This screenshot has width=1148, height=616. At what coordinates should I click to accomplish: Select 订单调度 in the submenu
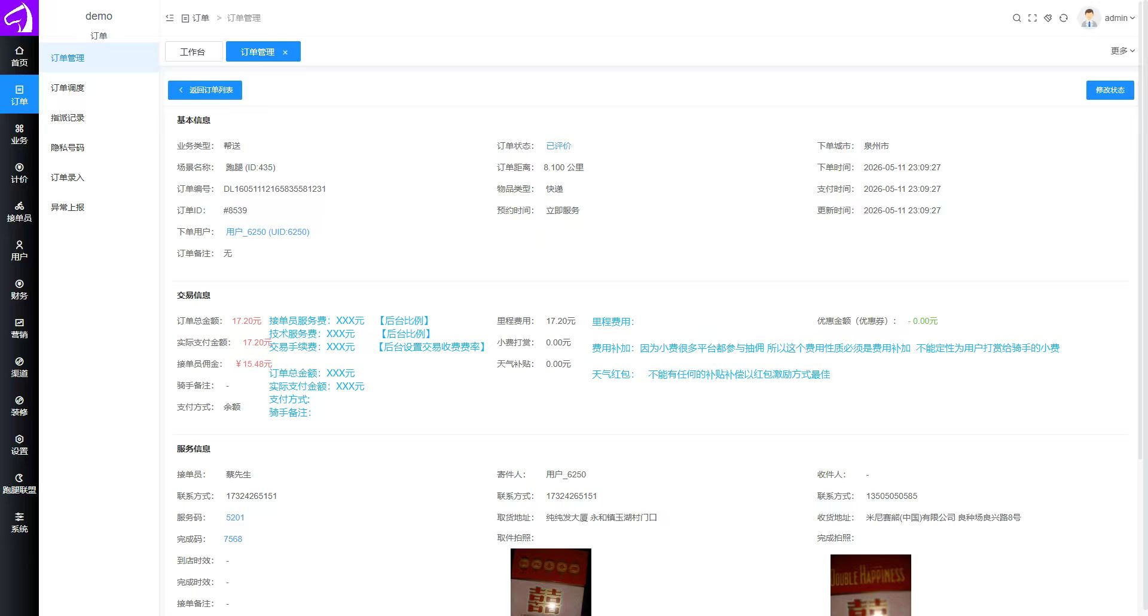tap(99, 88)
